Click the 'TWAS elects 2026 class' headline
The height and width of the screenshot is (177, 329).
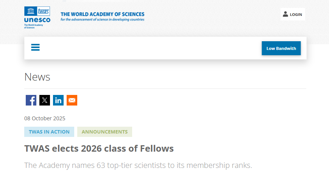[99, 149]
